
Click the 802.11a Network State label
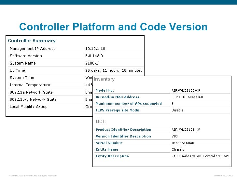[x=31, y=92]
